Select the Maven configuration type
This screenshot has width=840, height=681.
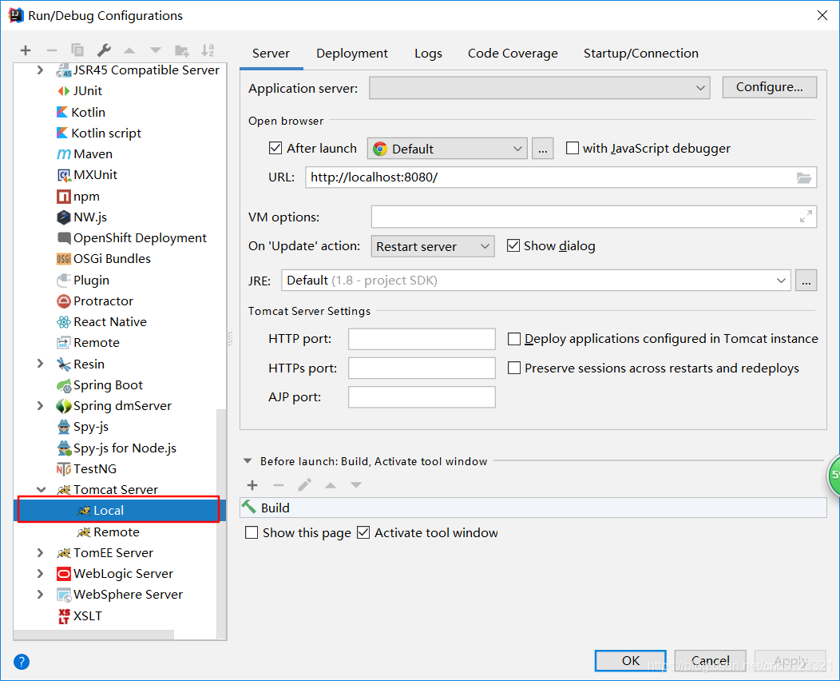(x=85, y=154)
